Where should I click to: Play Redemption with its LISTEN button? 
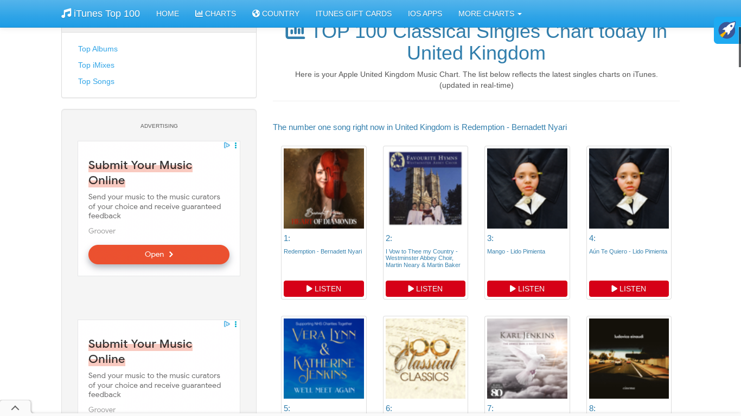324,289
